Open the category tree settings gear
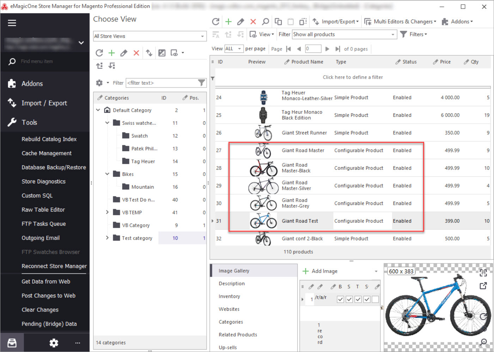Screen dimensions: 494x352 coord(99,83)
